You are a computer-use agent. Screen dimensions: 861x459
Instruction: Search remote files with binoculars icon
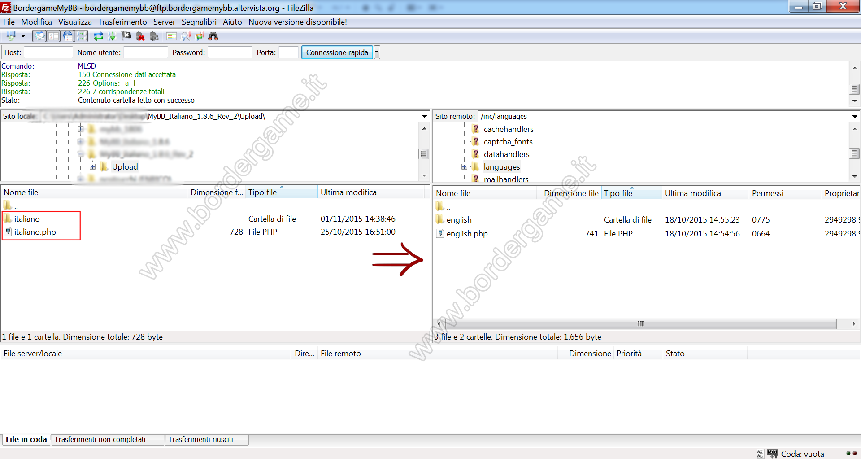213,36
